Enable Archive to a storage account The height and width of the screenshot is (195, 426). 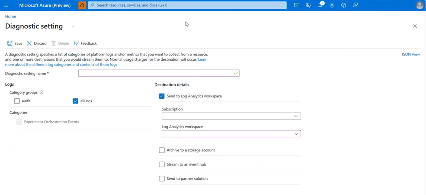coord(162,150)
